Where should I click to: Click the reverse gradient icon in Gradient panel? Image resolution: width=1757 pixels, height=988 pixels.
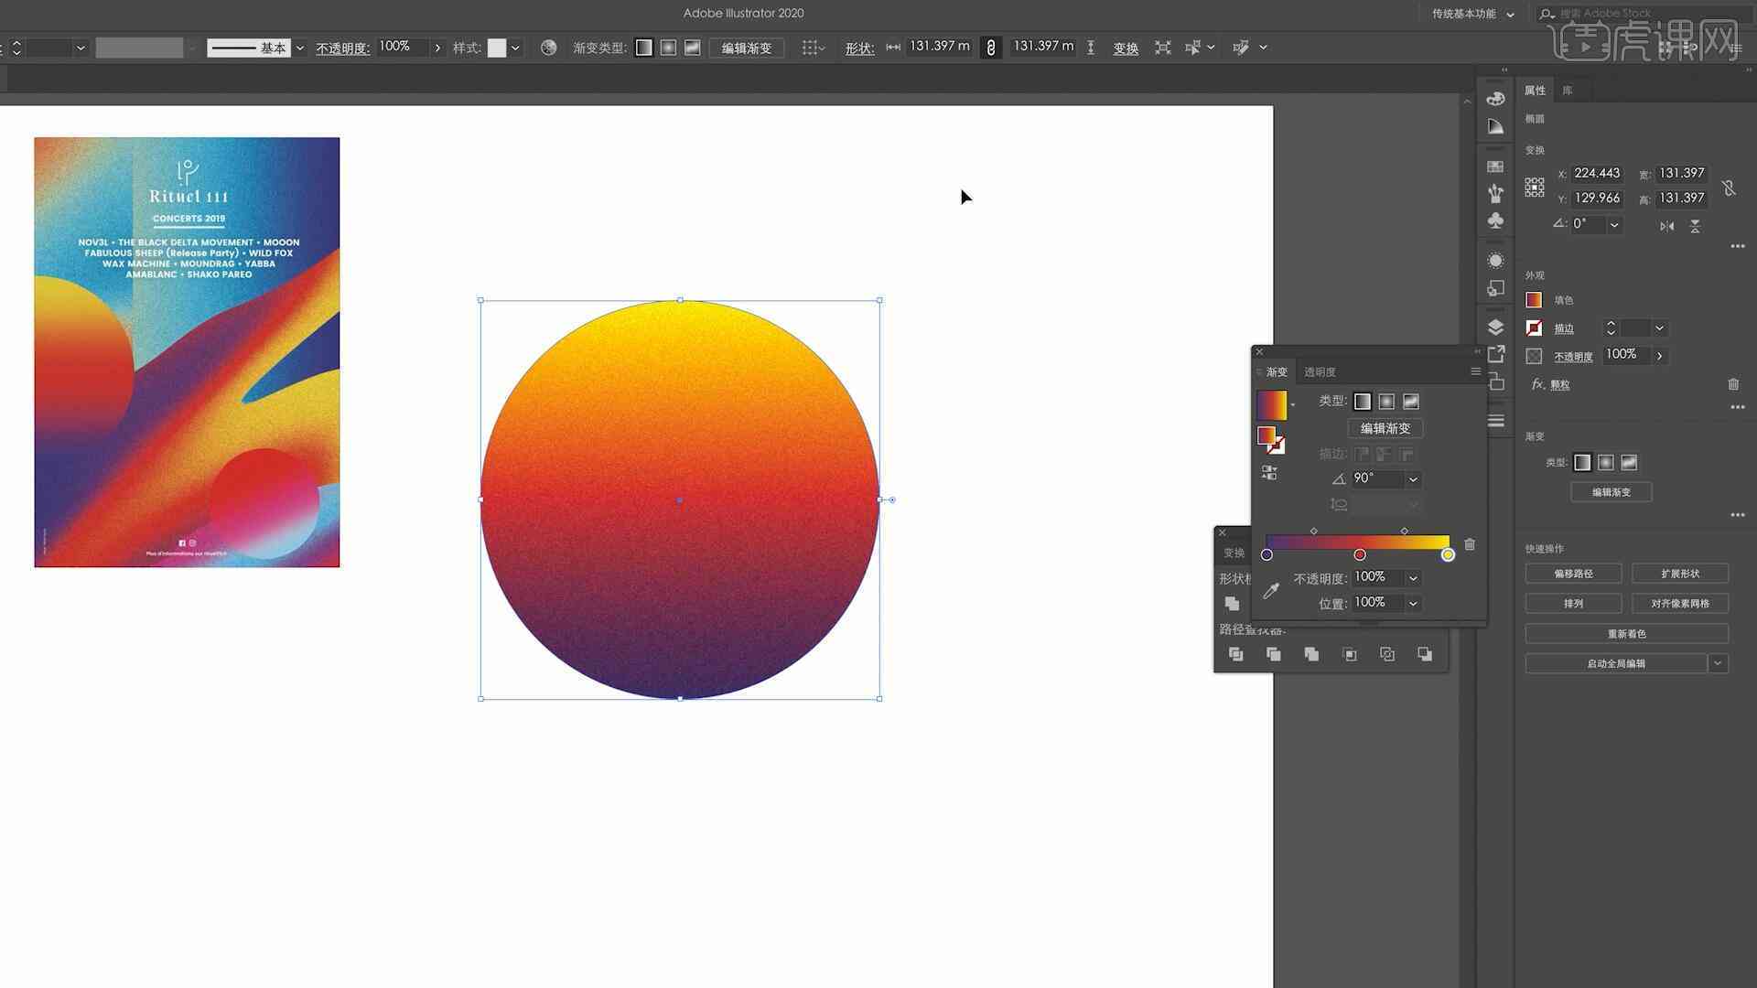coord(1269,472)
